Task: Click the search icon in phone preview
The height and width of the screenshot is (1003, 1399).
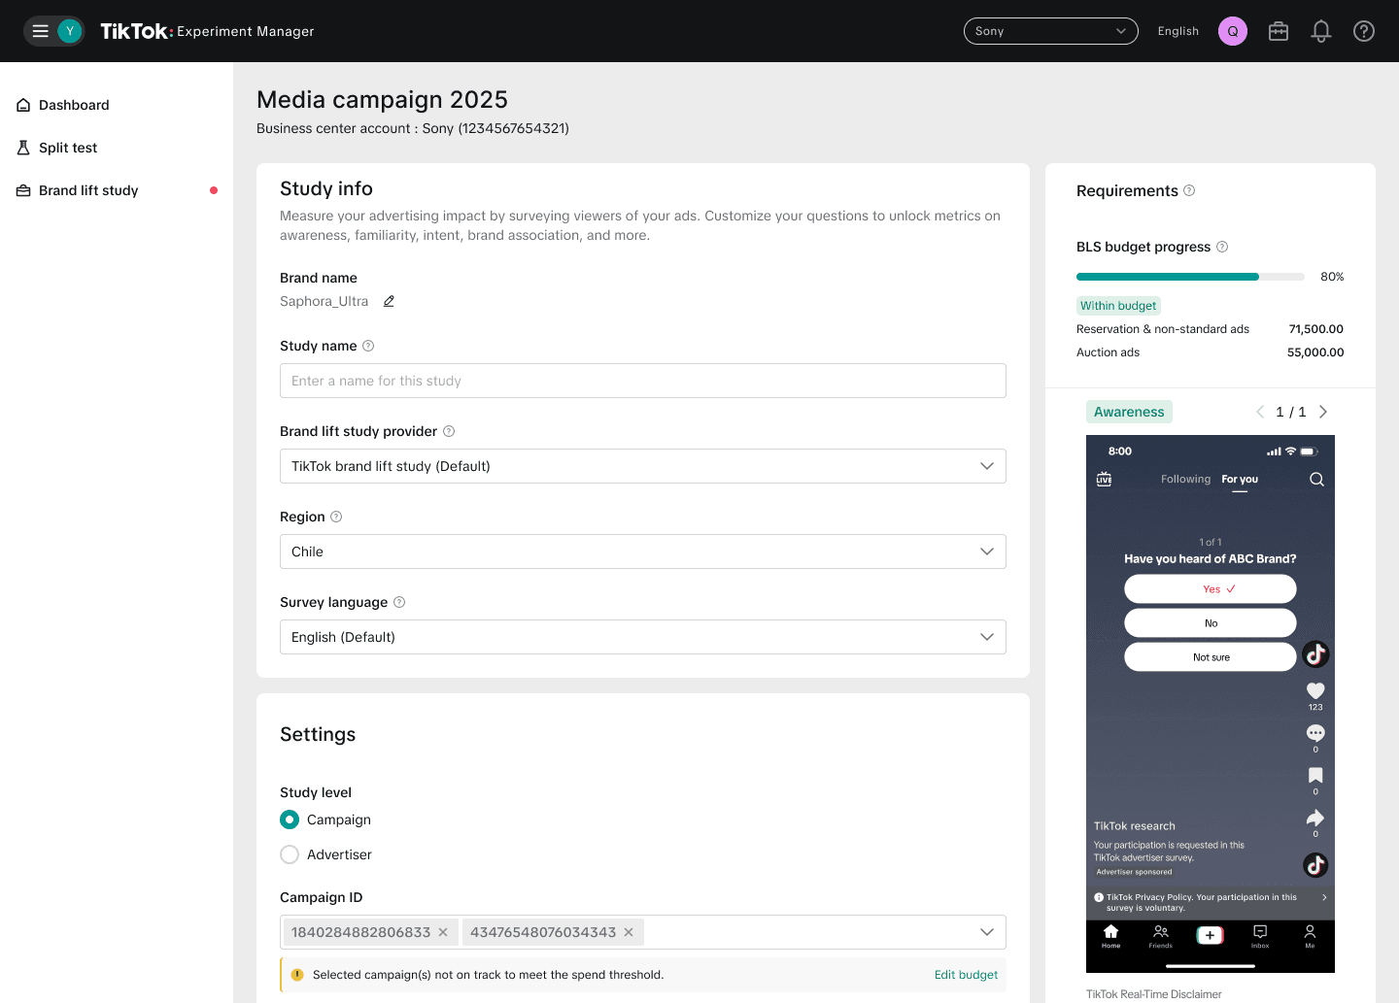Action: (1316, 479)
